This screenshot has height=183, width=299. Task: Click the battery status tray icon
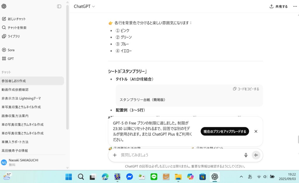tap(272, 177)
